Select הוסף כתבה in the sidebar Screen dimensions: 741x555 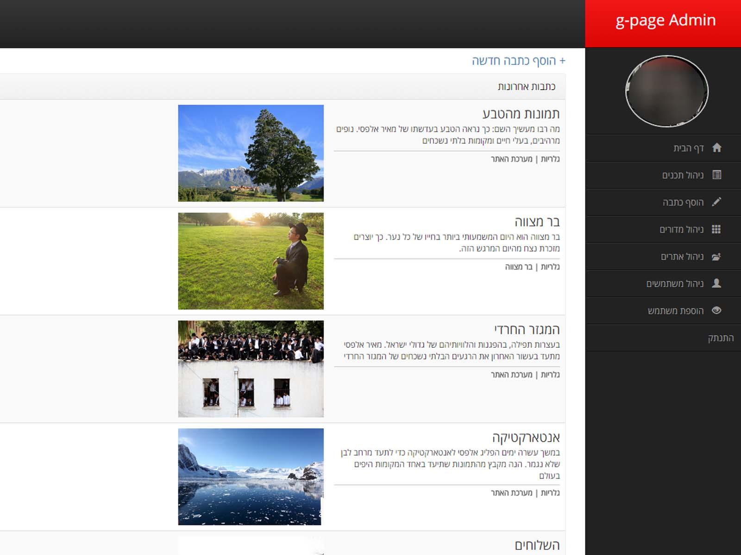point(663,202)
